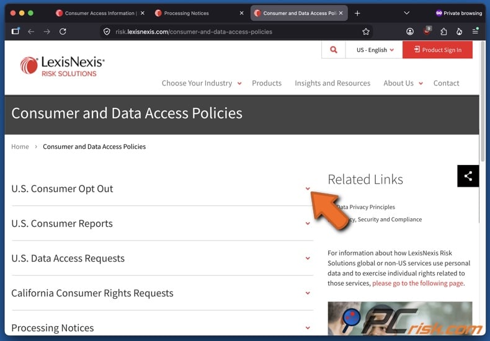
Task: Click the site search magnifier icon
Action: click(334, 50)
